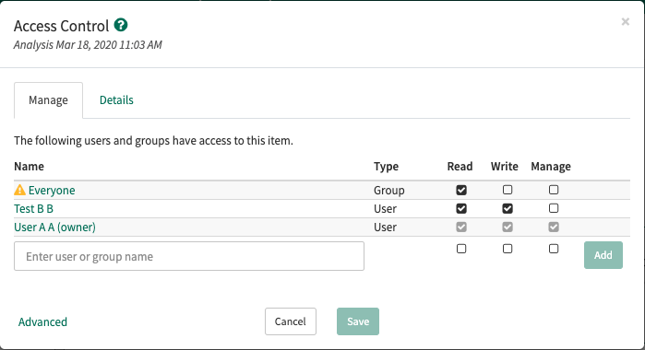The height and width of the screenshot is (350, 645).
Task: Uncheck Write permission for Test B B
Action: point(508,208)
